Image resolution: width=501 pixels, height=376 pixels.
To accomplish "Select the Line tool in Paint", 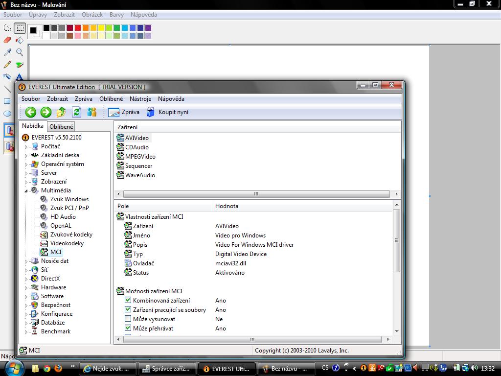I will (7, 89).
